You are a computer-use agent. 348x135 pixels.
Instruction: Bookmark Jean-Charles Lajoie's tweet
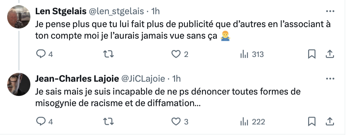click(311, 121)
